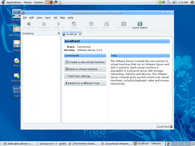The width and height of the screenshot is (195, 146).
Task: Open the View menu
Action: [39, 18]
